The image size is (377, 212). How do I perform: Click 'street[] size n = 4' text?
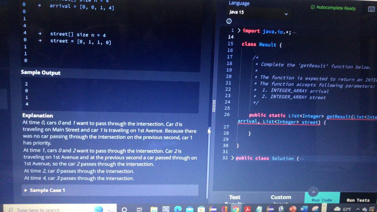point(78,35)
